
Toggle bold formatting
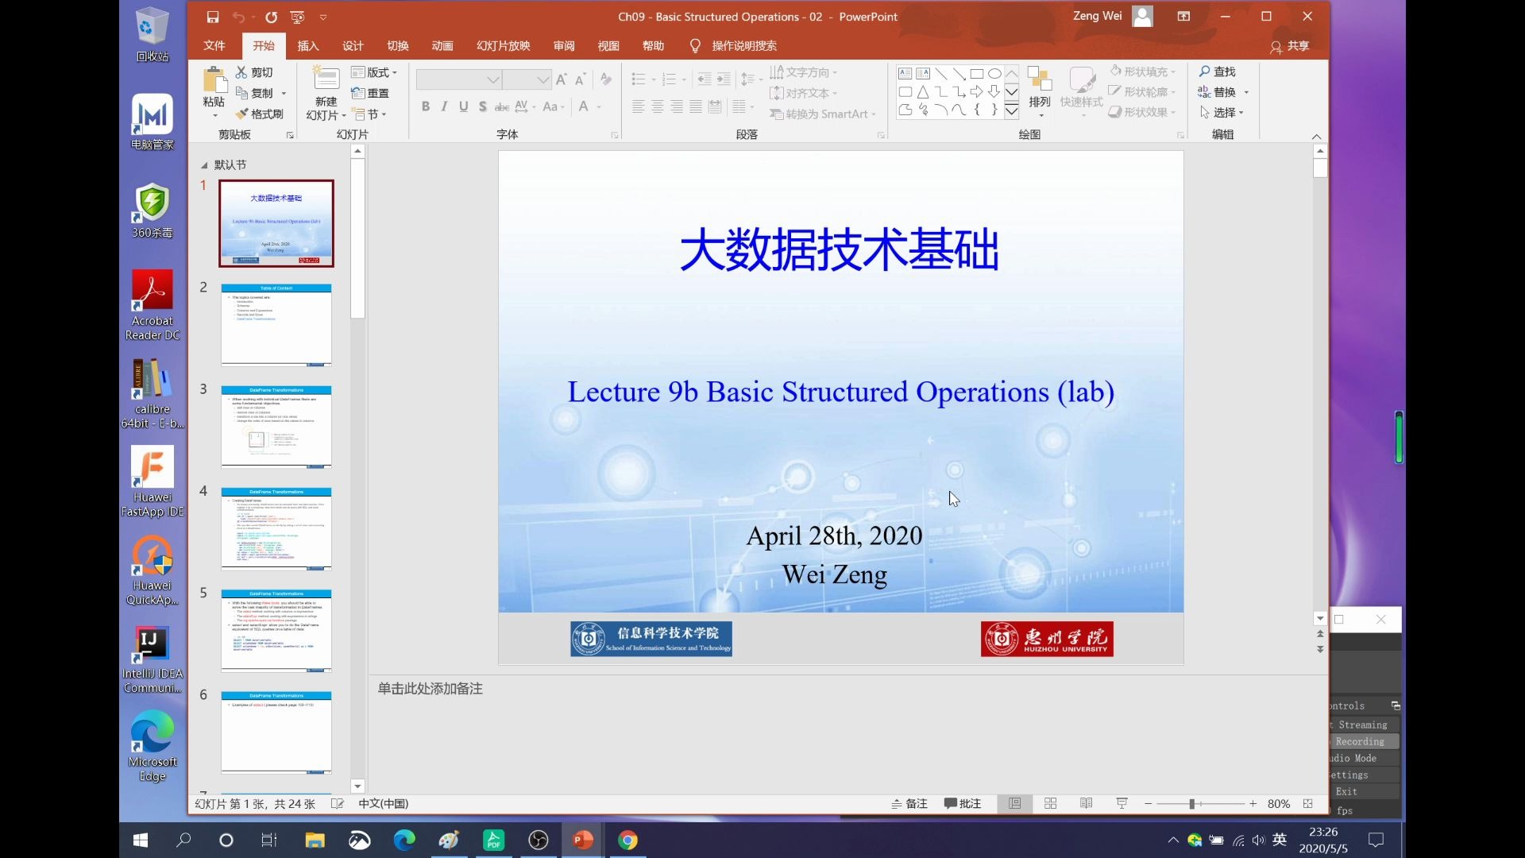point(426,106)
